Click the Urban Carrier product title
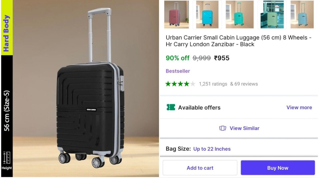319x178 pixels. pos(238,41)
